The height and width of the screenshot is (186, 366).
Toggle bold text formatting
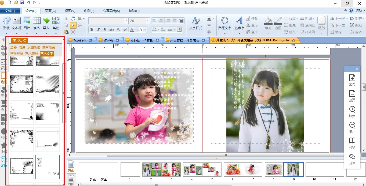[x=92, y=29]
